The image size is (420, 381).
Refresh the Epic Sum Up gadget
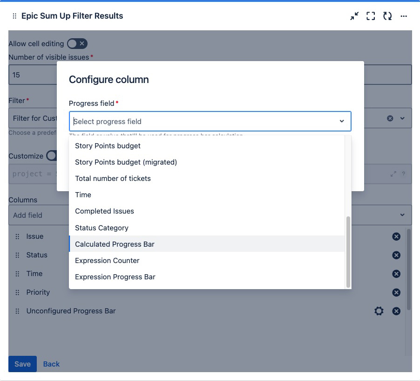coord(387,16)
